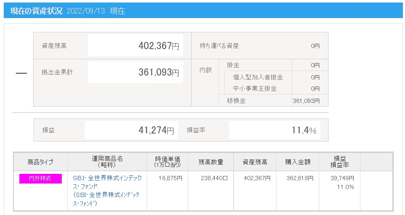Click the 損益 損益率 column header
The height and width of the screenshot is (215, 405).
point(339,162)
